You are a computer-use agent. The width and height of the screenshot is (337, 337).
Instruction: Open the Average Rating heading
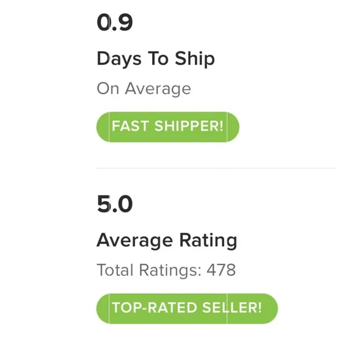click(x=167, y=241)
